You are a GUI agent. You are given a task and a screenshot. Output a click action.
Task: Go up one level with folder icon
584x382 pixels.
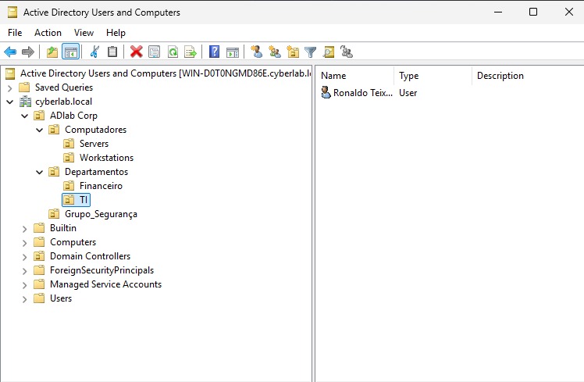52,52
